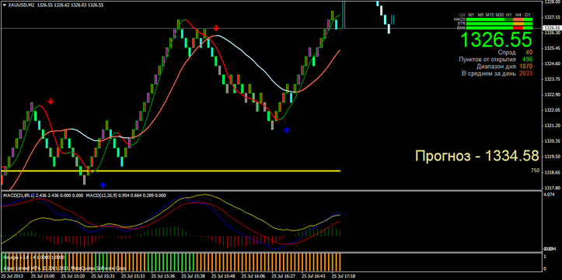Image resolution: width=562 pixels, height=280 pixels.
Task: Click the Прогноз - 1334.58 forecast label
Action: click(477, 156)
